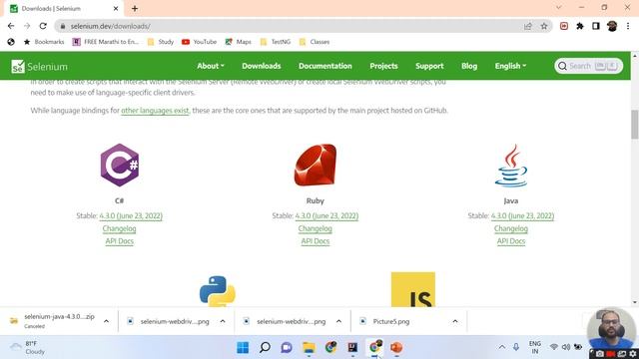Open the Java API Docs link
This screenshot has width=639, height=359.
coord(510,241)
